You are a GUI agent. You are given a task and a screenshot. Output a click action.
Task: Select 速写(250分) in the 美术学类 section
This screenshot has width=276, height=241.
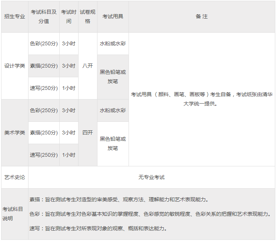(44, 155)
